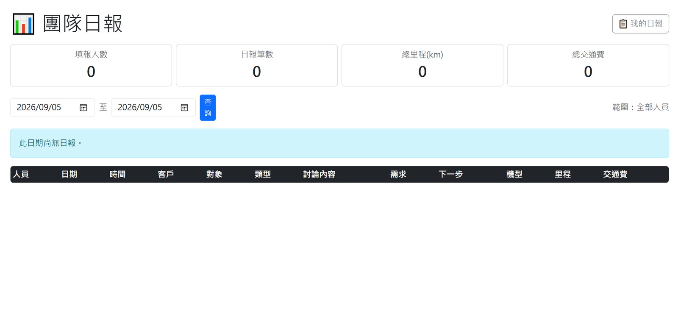Click the 時間 column header
Image resolution: width=678 pixels, height=325 pixels.
(117, 174)
